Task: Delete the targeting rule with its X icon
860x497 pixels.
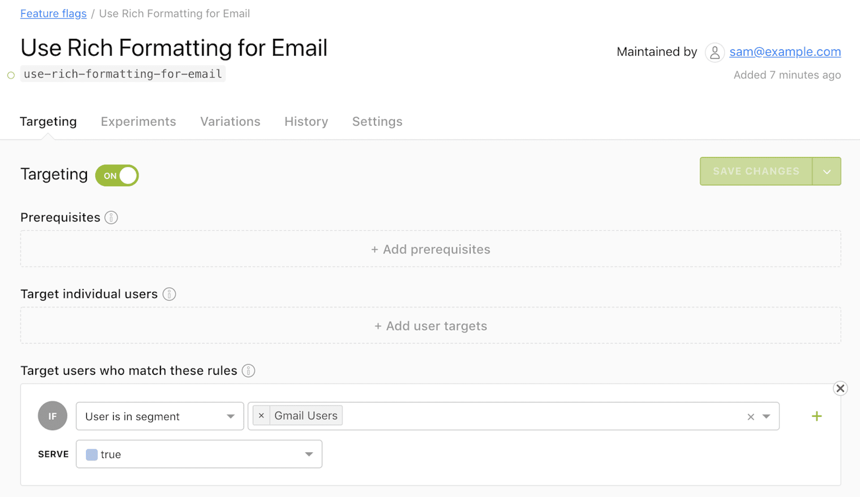Action: click(840, 388)
